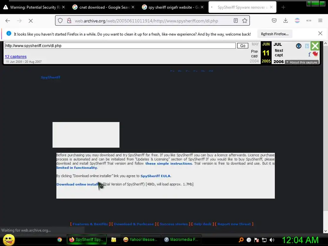Click the striped extension icon in toolbar
This screenshot has width=328, height=246.
click(x=297, y=20)
